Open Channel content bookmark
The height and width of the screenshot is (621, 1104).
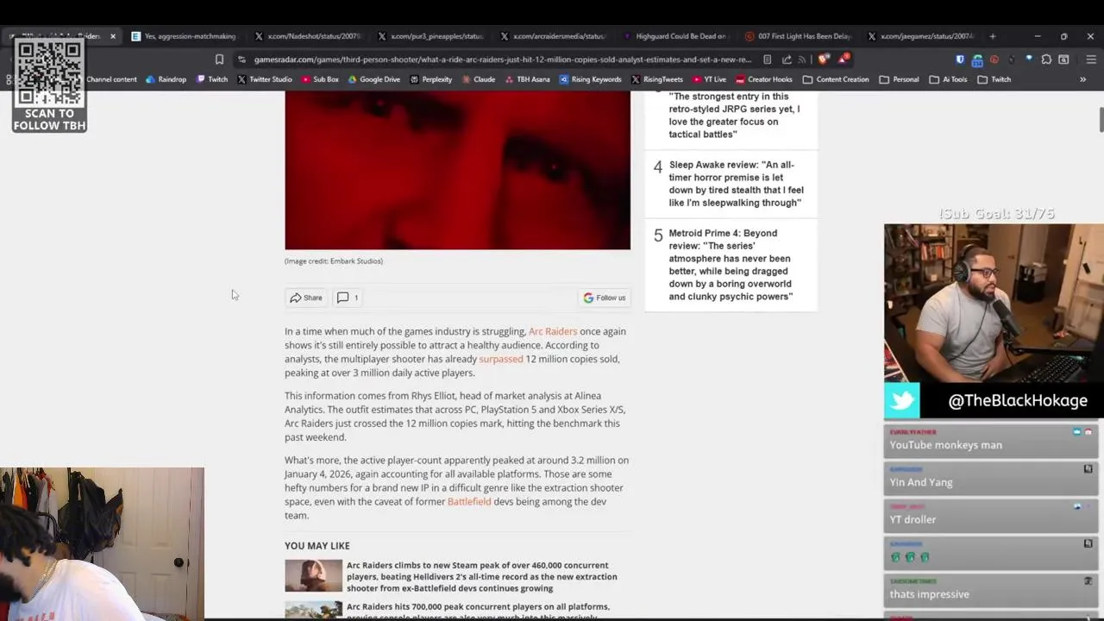111,79
